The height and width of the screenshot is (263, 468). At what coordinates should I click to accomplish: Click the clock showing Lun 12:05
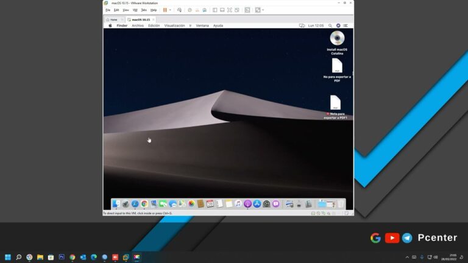pos(316,26)
